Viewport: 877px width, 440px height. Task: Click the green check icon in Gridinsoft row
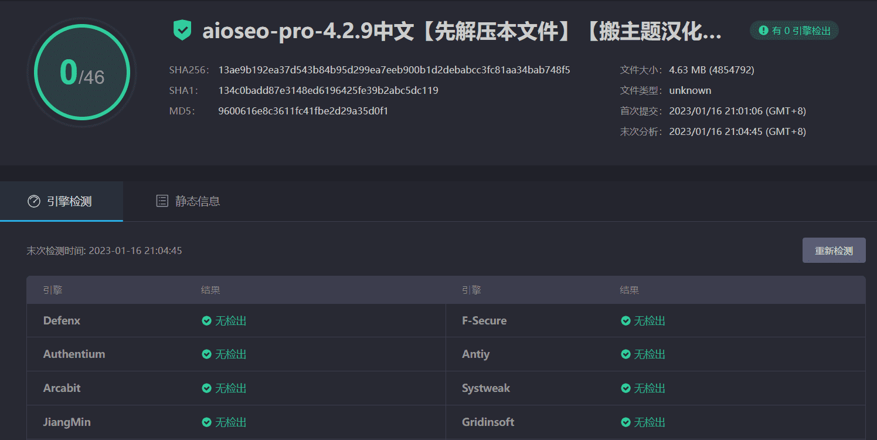626,422
